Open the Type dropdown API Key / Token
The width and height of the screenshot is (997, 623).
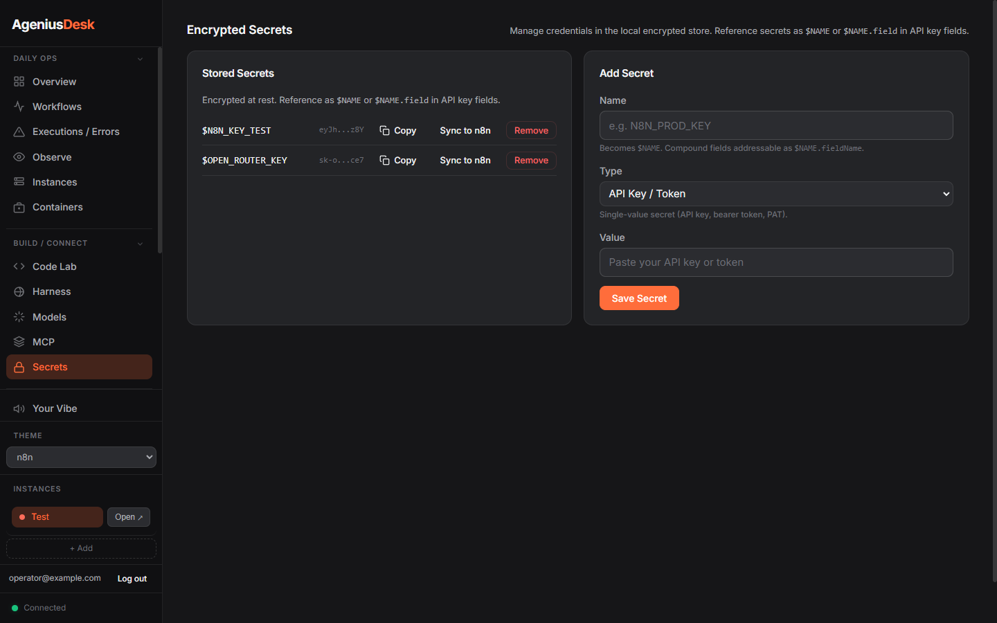(x=776, y=194)
